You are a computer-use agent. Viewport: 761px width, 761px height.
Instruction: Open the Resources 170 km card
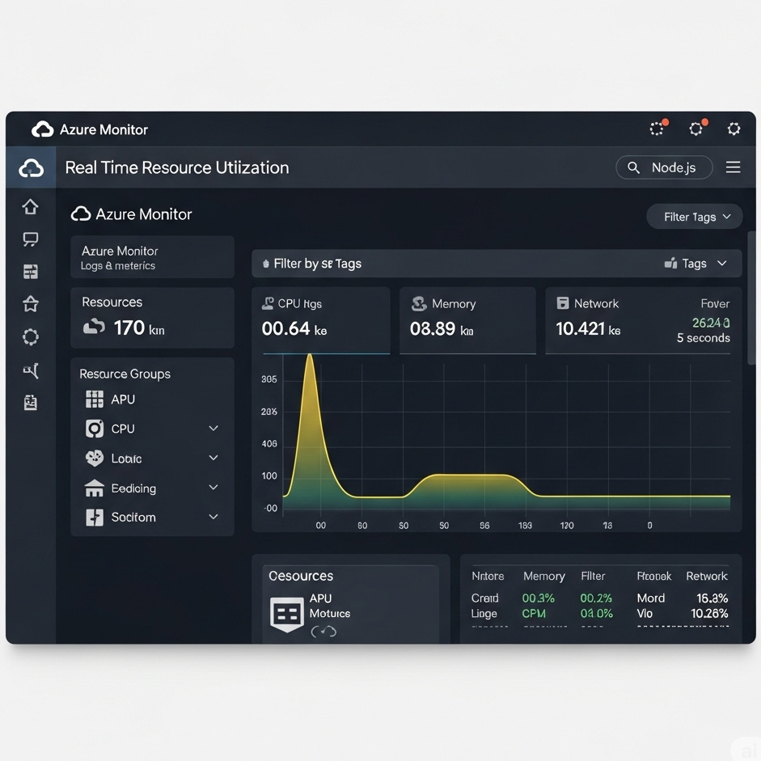click(152, 318)
